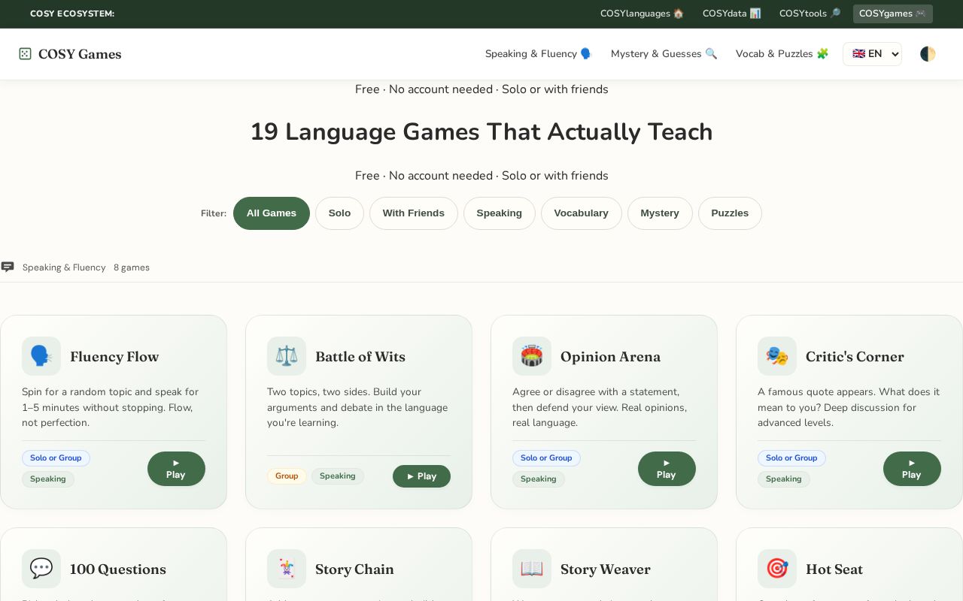Click the Group tag on Battle of Wits
The image size is (963, 601).
(287, 476)
